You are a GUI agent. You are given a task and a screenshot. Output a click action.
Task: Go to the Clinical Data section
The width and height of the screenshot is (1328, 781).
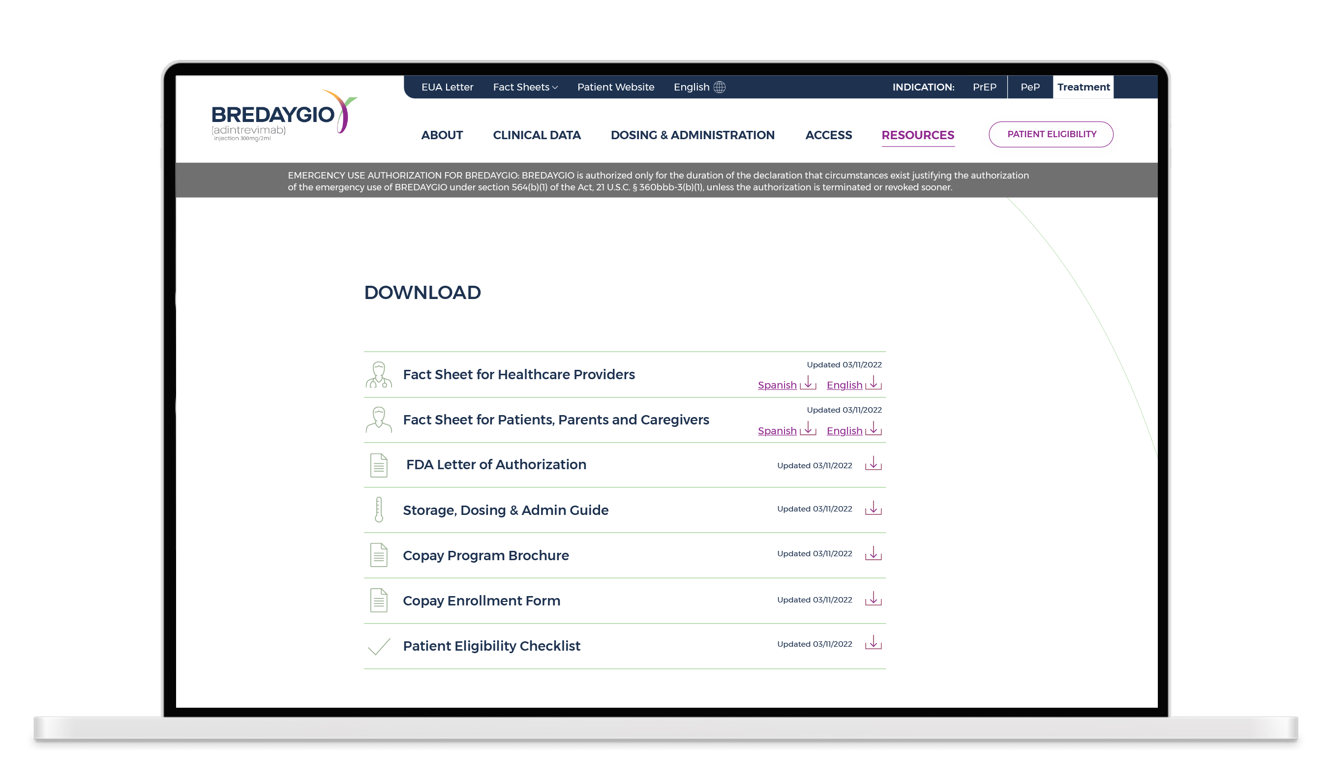pyautogui.click(x=537, y=135)
